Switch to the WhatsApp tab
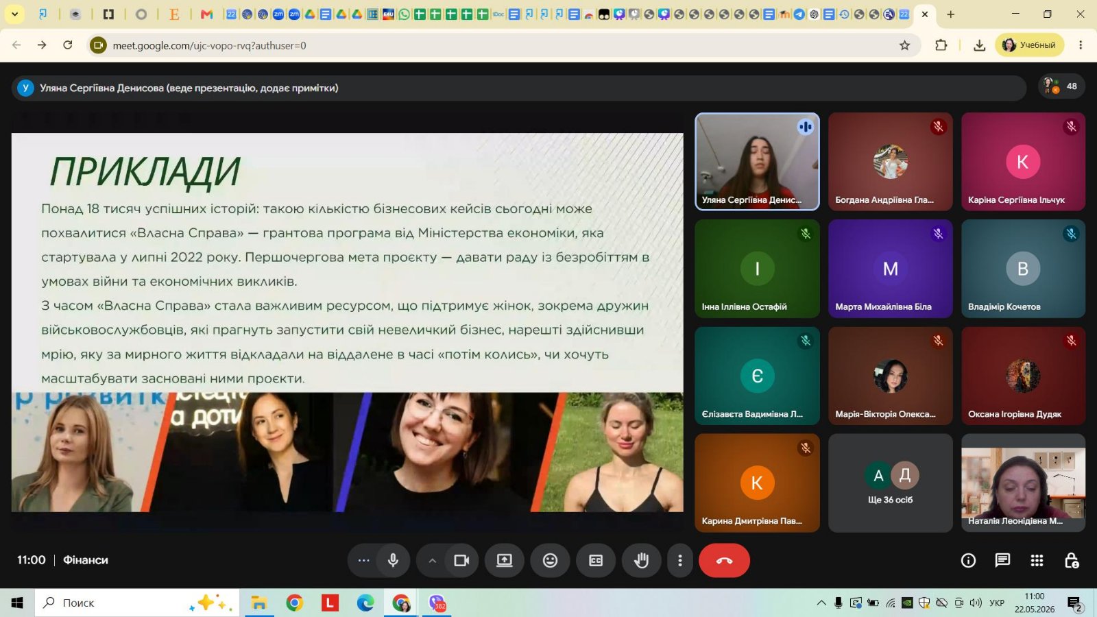Viewport: 1097px width, 617px height. click(404, 14)
